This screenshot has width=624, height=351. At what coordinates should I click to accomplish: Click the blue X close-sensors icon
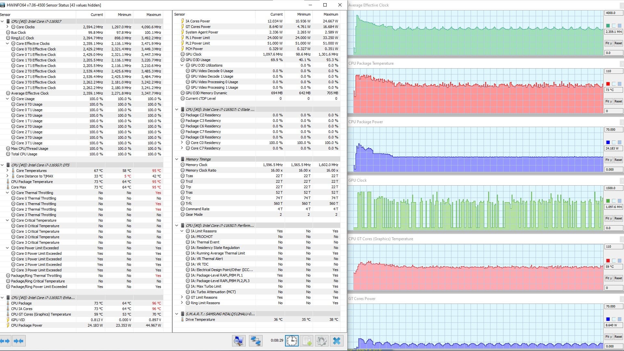337,341
